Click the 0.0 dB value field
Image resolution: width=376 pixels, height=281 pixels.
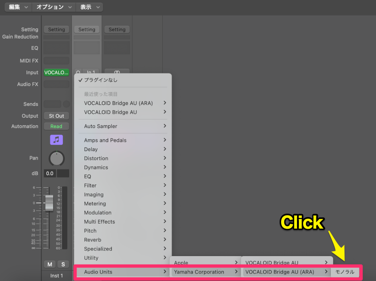pos(50,173)
